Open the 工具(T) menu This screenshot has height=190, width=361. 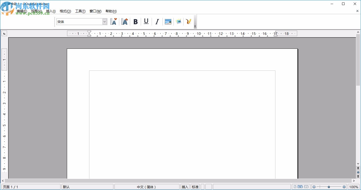[80, 11]
